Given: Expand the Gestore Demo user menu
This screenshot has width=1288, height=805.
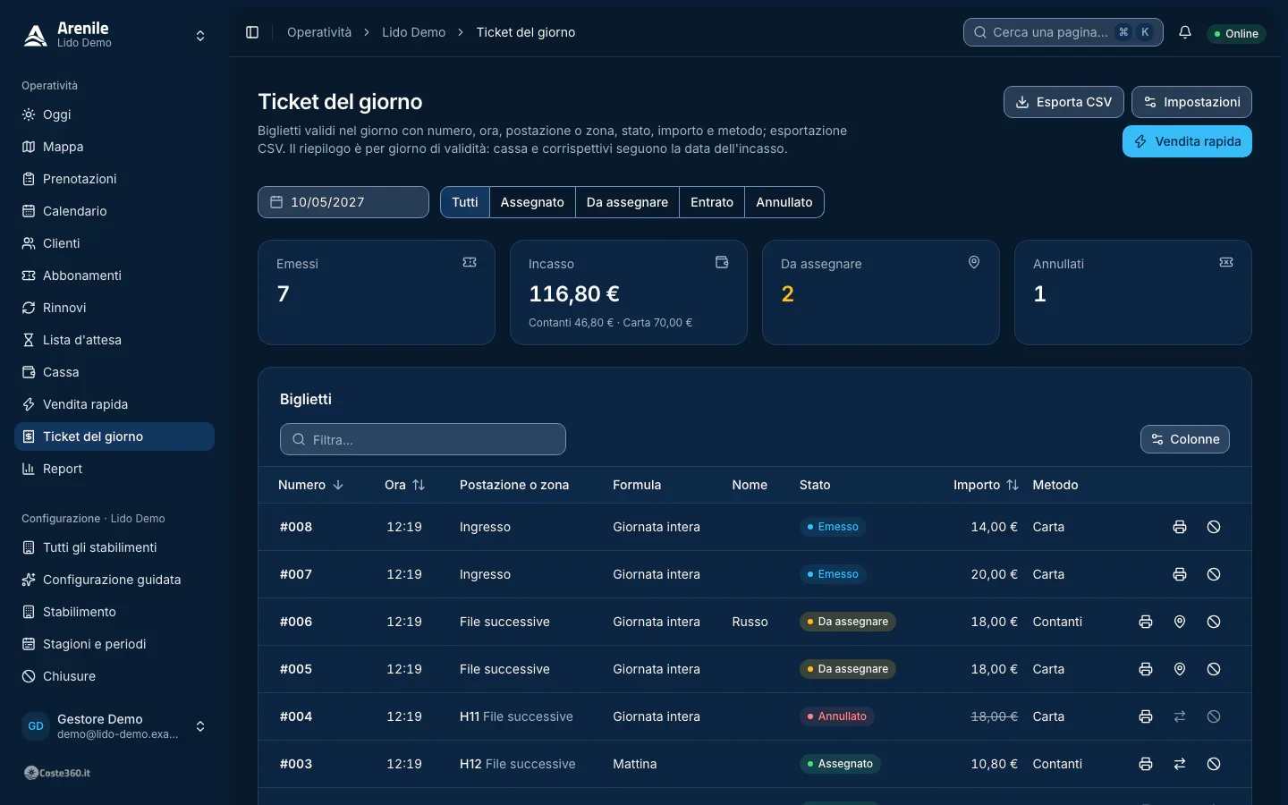Looking at the screenshot, I should (x=114, y=726).
